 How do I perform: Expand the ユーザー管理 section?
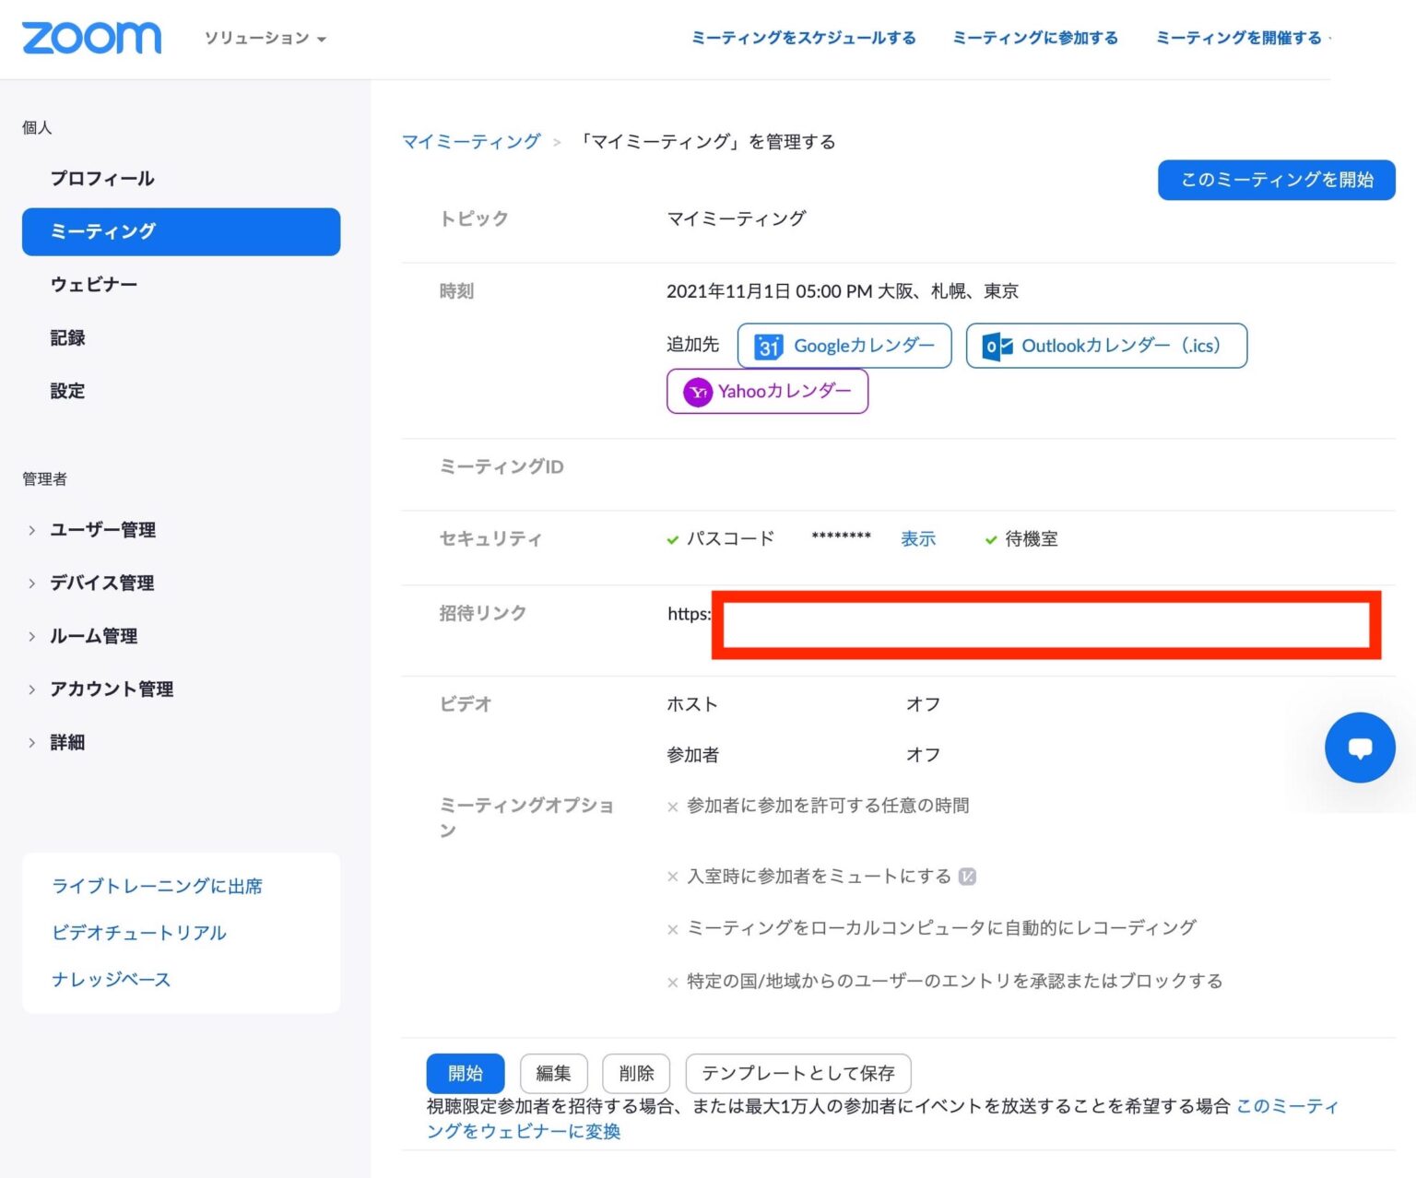[103, 529]
